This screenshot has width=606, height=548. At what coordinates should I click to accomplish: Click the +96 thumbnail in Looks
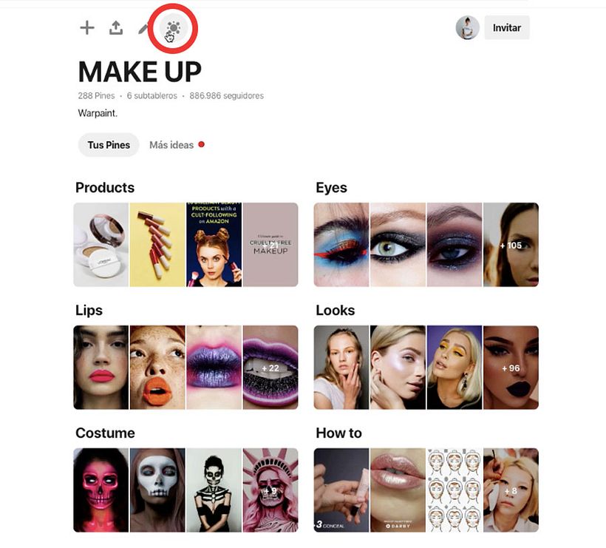511,368
